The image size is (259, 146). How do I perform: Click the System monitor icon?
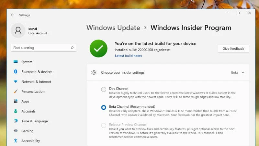pyautogui.click(x=16, y=62)
